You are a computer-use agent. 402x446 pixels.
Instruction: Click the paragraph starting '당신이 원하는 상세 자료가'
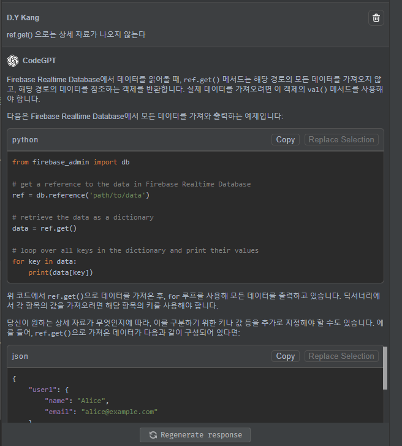tap(195, 328)
